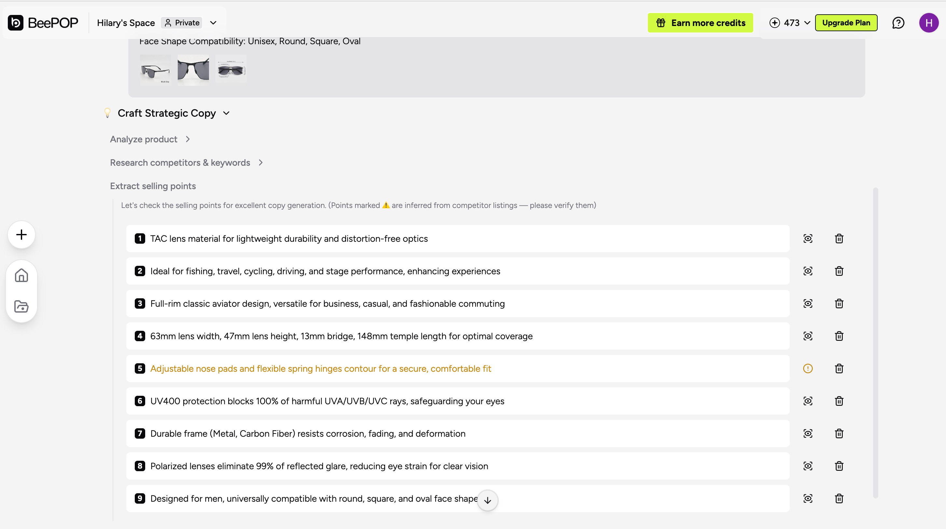
Task: Go to home via the house icon
Action: point(21,275)
